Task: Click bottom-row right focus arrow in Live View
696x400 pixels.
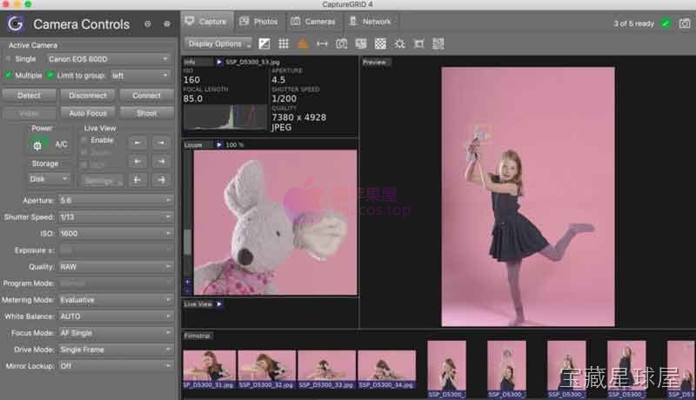Action: (x=161, y=180)
